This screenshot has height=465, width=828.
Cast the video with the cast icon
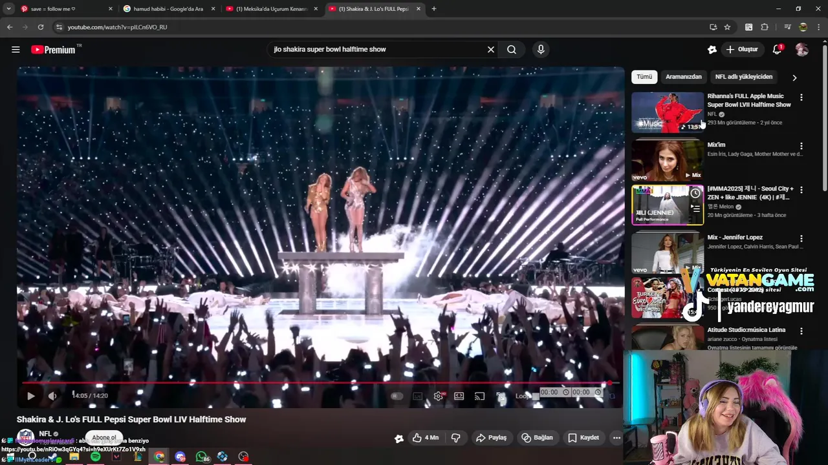pos(480,396)
